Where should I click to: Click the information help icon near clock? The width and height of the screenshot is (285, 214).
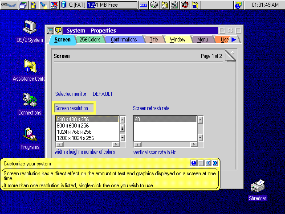click(238, 5)
